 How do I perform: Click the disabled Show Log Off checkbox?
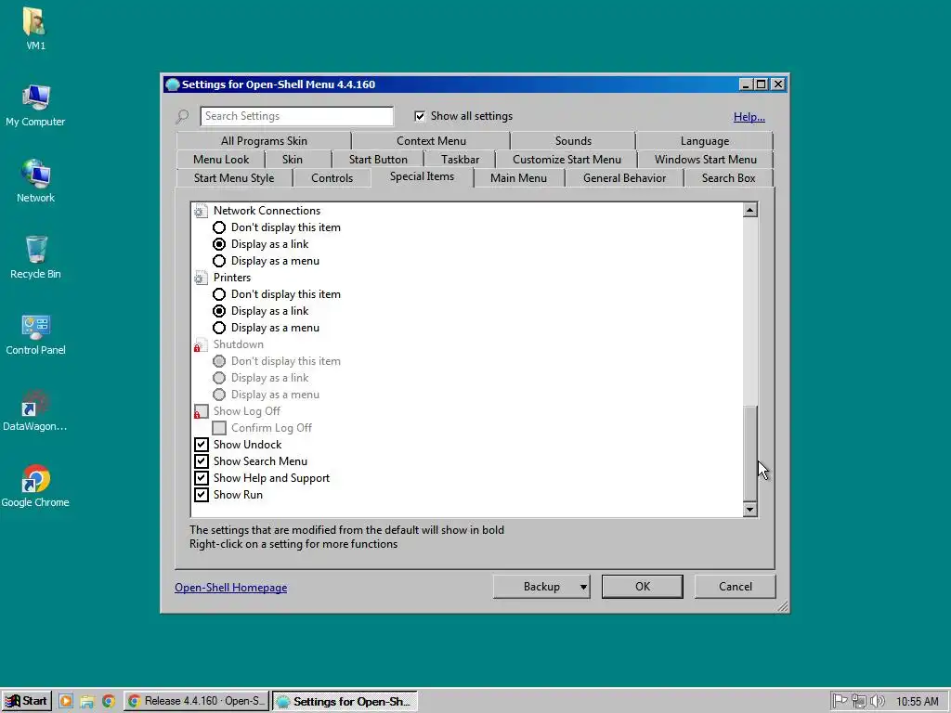[x=202, y=411]
